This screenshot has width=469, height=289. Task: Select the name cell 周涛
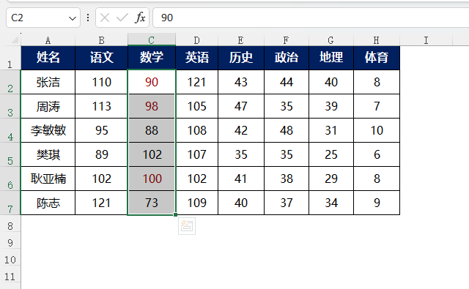click(48, 106)
